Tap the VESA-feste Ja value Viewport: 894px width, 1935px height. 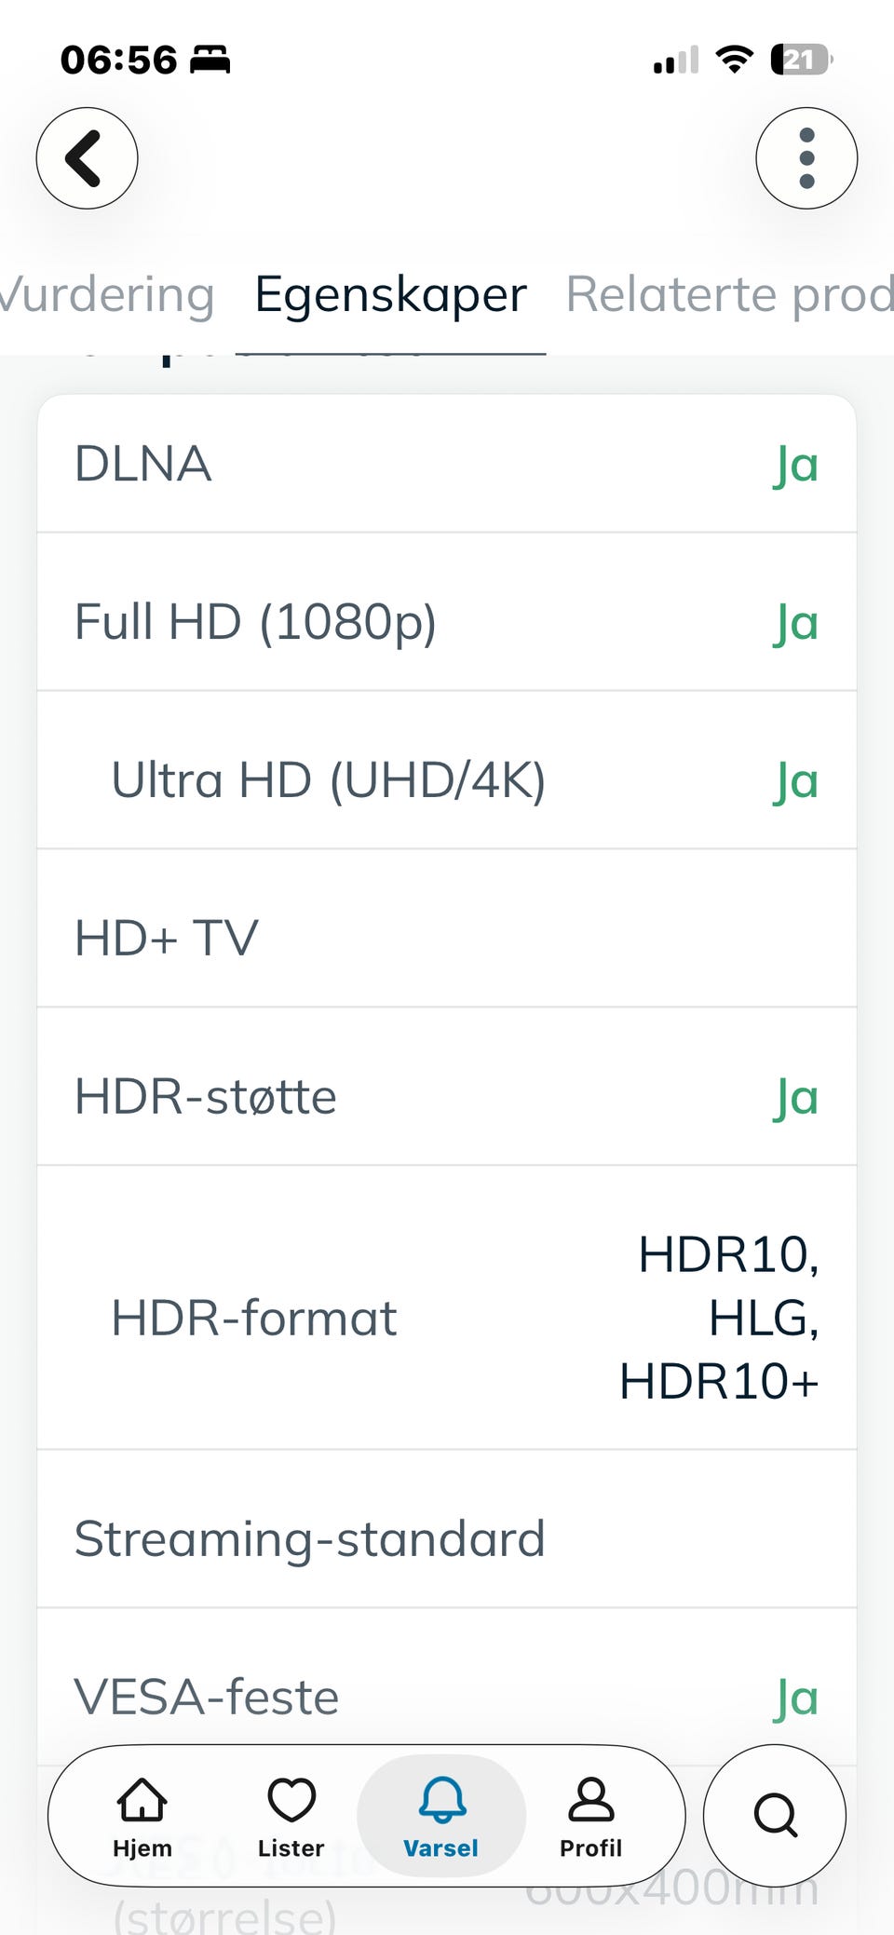point(794,1698)
